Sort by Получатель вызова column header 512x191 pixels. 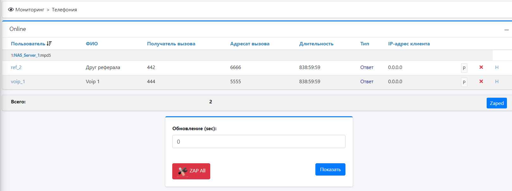pos(171,44)
